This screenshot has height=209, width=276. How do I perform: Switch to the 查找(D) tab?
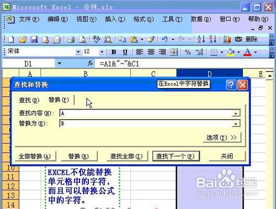29,100
